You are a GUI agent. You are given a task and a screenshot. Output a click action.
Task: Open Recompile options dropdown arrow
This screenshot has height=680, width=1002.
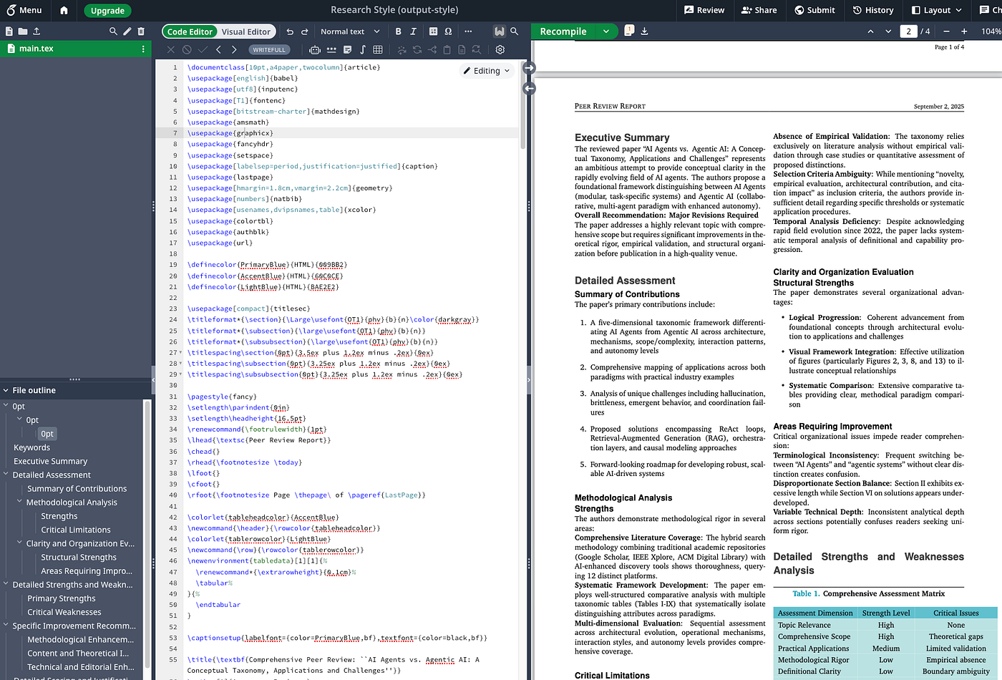tap(606, 31)
